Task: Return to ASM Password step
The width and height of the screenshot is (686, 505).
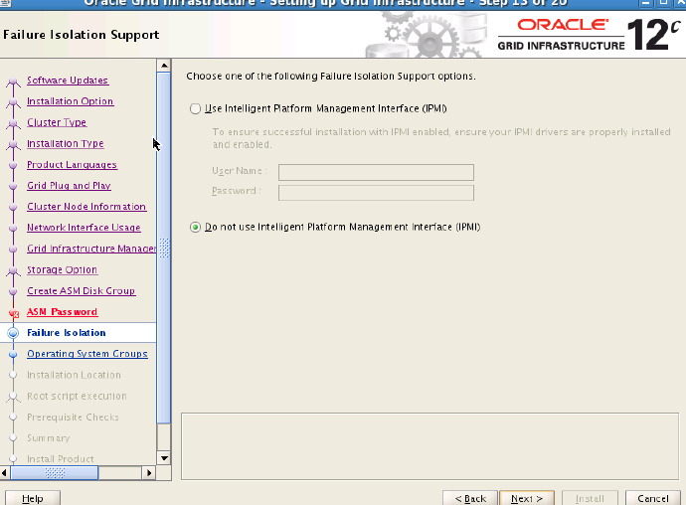Action: (62, 311)
